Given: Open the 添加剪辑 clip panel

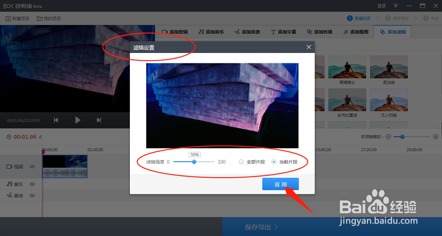Looking at the screenshot, I should 175,32.
